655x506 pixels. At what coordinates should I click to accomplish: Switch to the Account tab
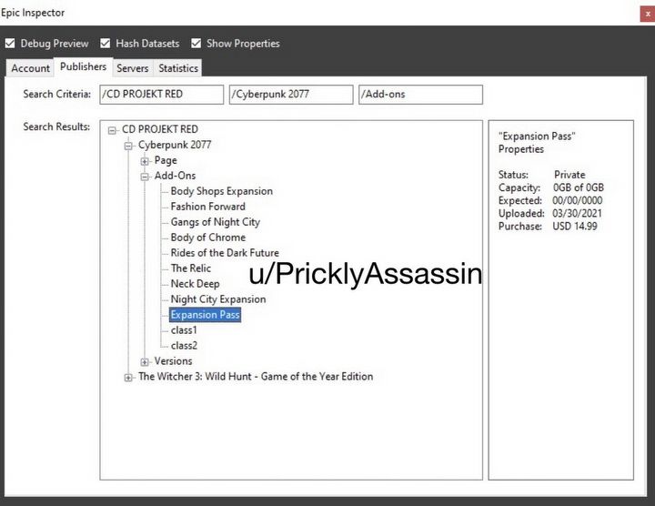point(30,68)
